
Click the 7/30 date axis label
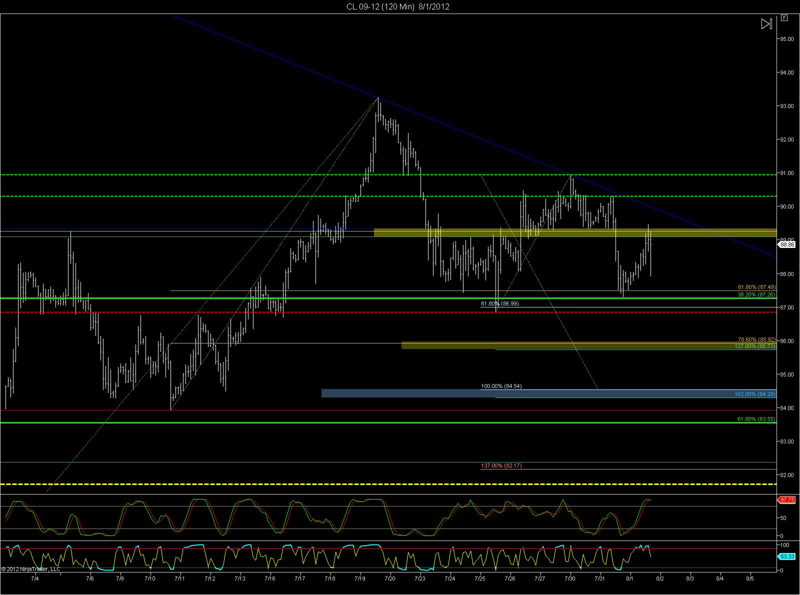[x=570, y=578]
